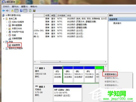The height and width of the screenshot is (102, 136).
Task: Expand the 服务和应用程序 node
Action: tap(4, 48)
